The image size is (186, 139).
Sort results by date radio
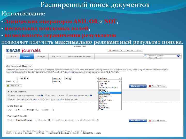pos(94,120)
